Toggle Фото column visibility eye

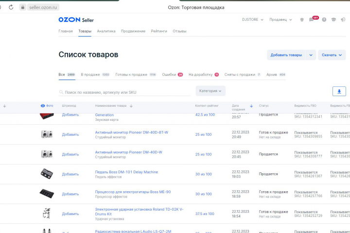43,106
